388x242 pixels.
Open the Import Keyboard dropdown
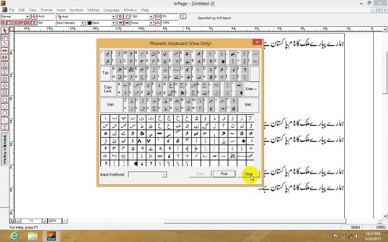(x=164, y=175)
